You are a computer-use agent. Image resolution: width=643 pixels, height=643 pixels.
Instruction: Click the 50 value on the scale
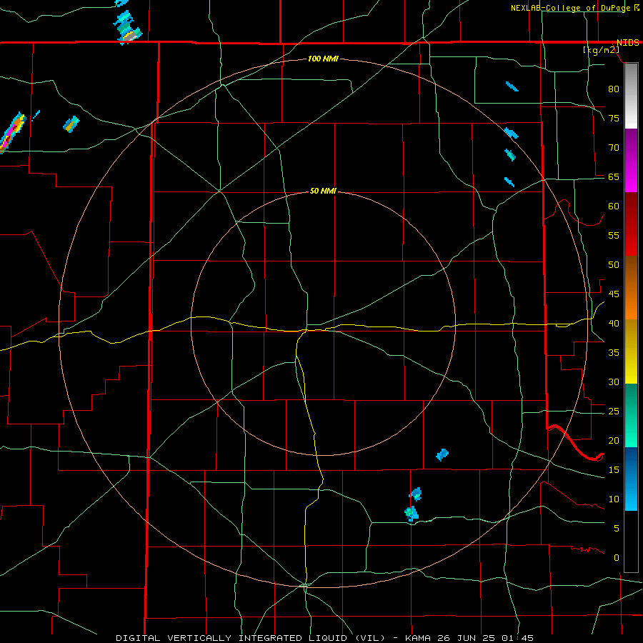point(614,265)
